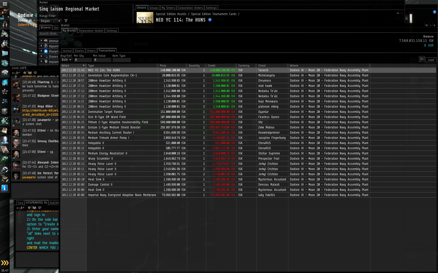
Task: Click the Local chat speech bubble icon
Action: click(x=35, y=73)
